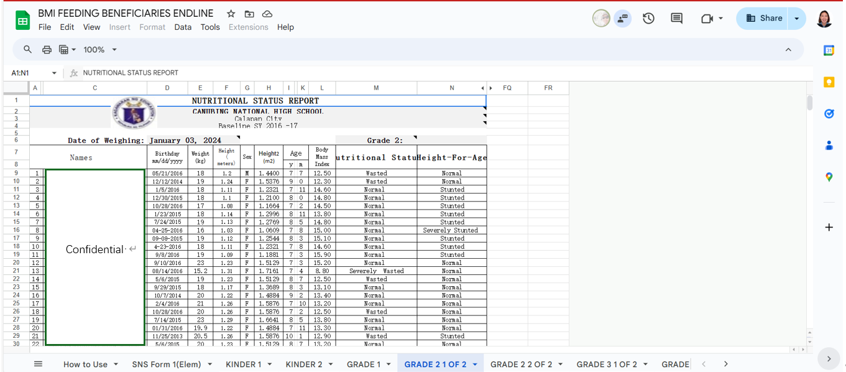Screen dimensions: 846x372
Task: Open version history clock icon
Action: pyautogui.click(x=648, y=19)
